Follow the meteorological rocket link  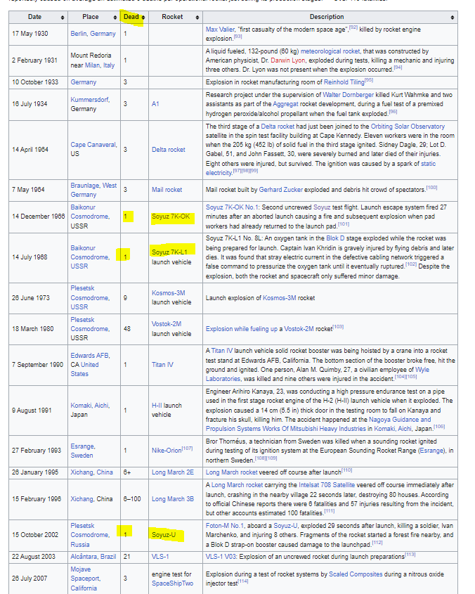coord(330,51)
